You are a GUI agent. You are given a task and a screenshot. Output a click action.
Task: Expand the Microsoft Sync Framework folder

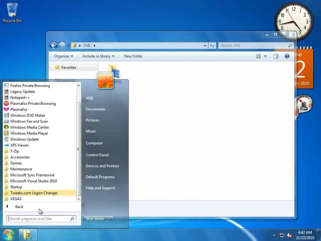(39, 175)
